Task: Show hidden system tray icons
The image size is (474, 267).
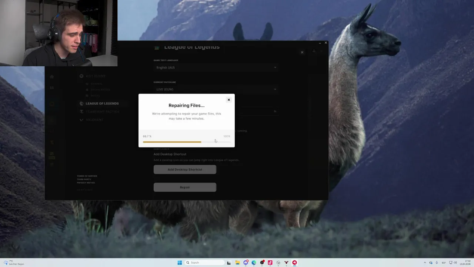Action: (x=425, y=263)
